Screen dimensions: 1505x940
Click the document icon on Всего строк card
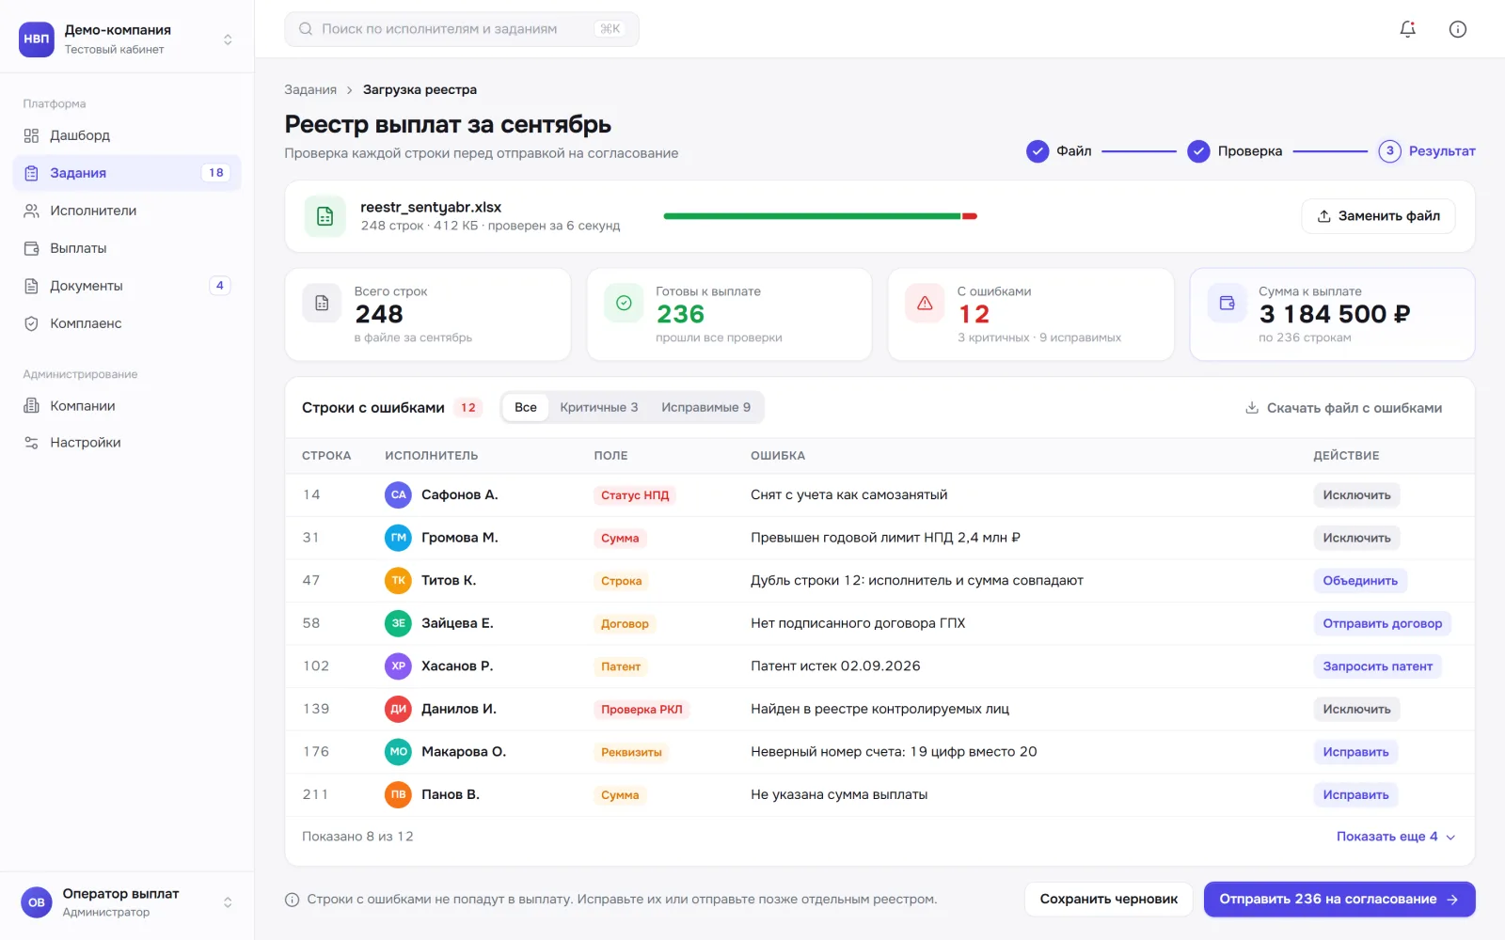pyautogui.click(x=322, y=303)
